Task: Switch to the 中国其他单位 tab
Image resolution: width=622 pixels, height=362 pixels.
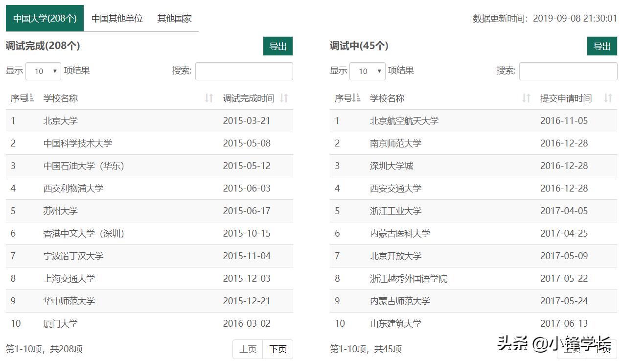Action: click(x=117, y=19)
